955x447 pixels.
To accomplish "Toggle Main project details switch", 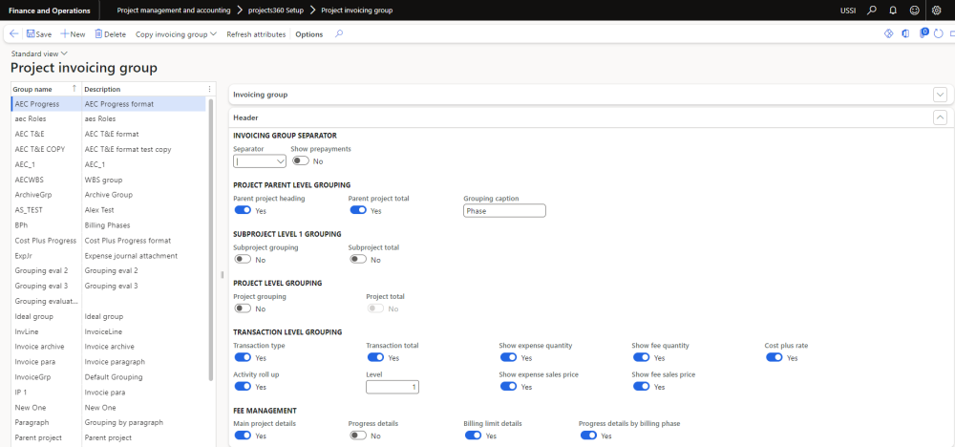I will 243,436.
